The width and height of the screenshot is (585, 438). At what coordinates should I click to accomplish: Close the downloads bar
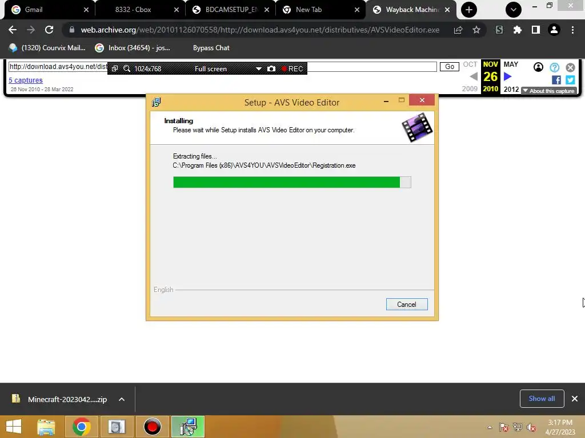[575, 399]
